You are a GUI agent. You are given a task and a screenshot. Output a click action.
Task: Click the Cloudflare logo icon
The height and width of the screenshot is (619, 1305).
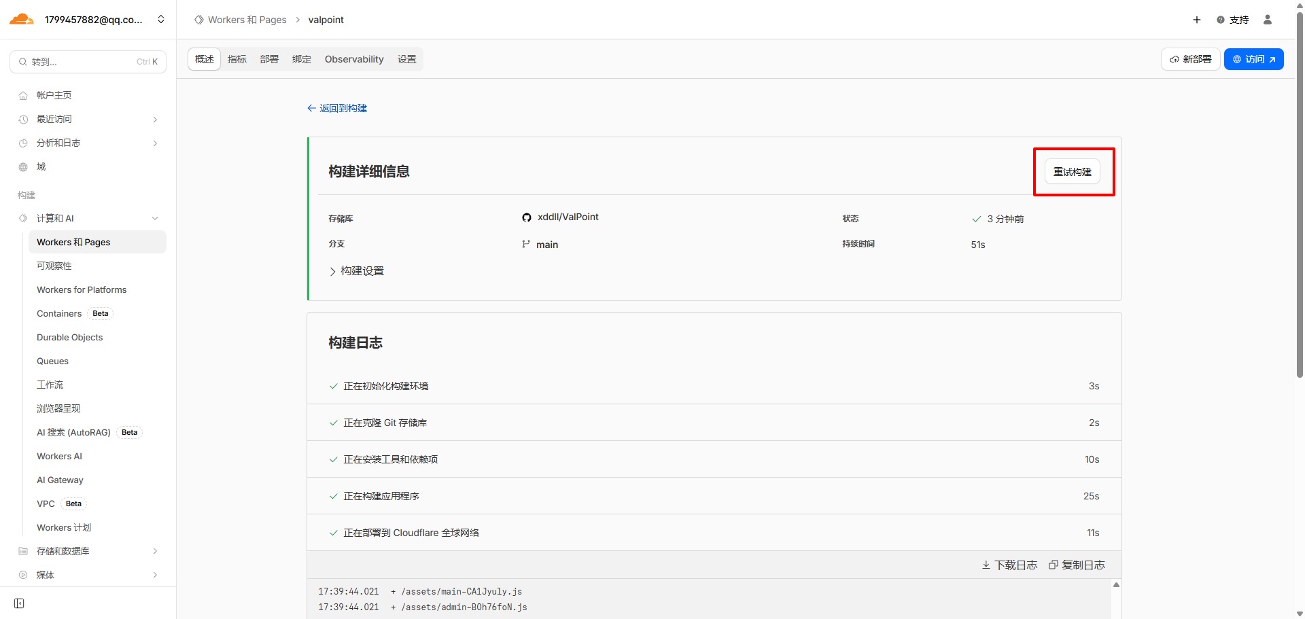pyautogui.click(x=21, y=19)
